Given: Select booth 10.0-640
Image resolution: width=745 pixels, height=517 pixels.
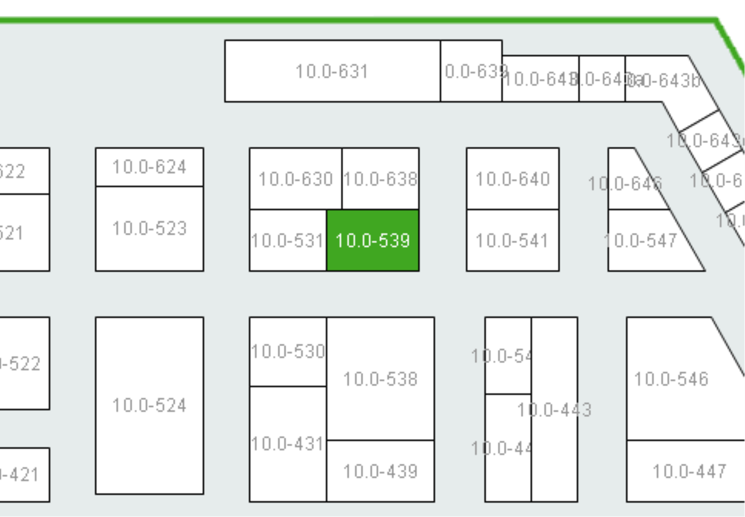Looking at the screenshot, I should pyautogui.click(x=513, y=178).
